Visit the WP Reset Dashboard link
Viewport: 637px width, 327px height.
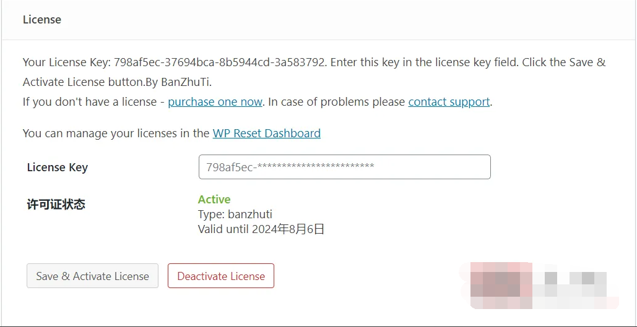pos(266,133)
